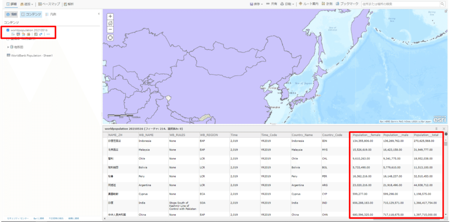
Task: Perform analysis icon under worldpopulation layer
Action: pyautogui.click(x=36, y=34)
